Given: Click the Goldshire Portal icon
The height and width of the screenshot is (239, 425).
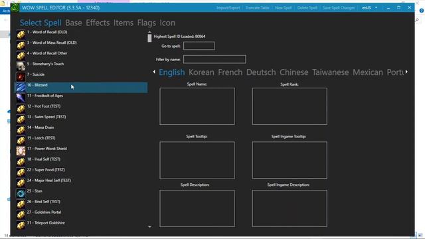Looking at the screenshot, I should pos(21,214).
